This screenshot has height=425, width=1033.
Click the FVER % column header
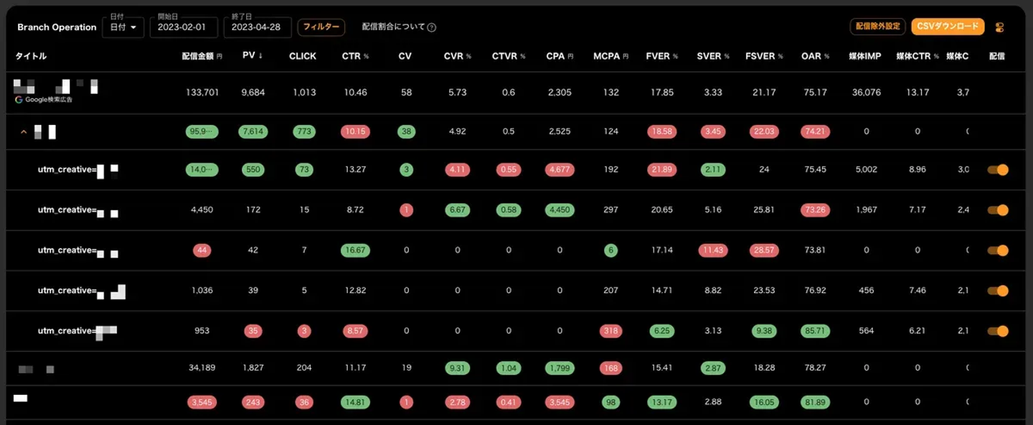click(661, 56)
